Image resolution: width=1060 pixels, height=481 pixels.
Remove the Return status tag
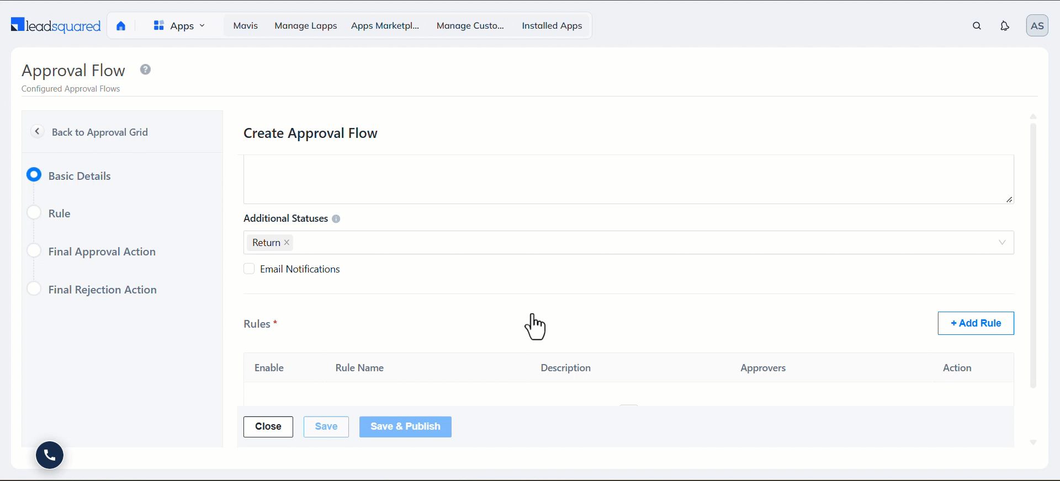click(287, 243)
